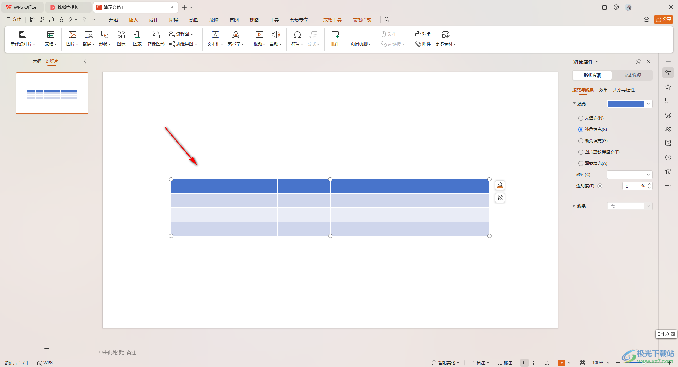Open the Animation (动画) ribbon tab
The height and width of the screenshot is (367, 678).
[194, 20]
